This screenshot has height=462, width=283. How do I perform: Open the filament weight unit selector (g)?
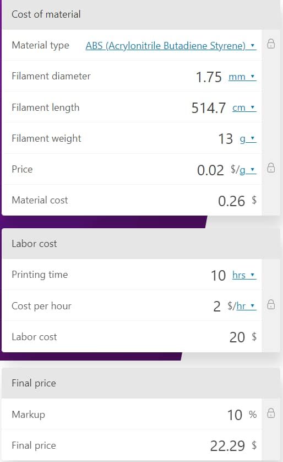pyautogui.click(x=248, y=139)
